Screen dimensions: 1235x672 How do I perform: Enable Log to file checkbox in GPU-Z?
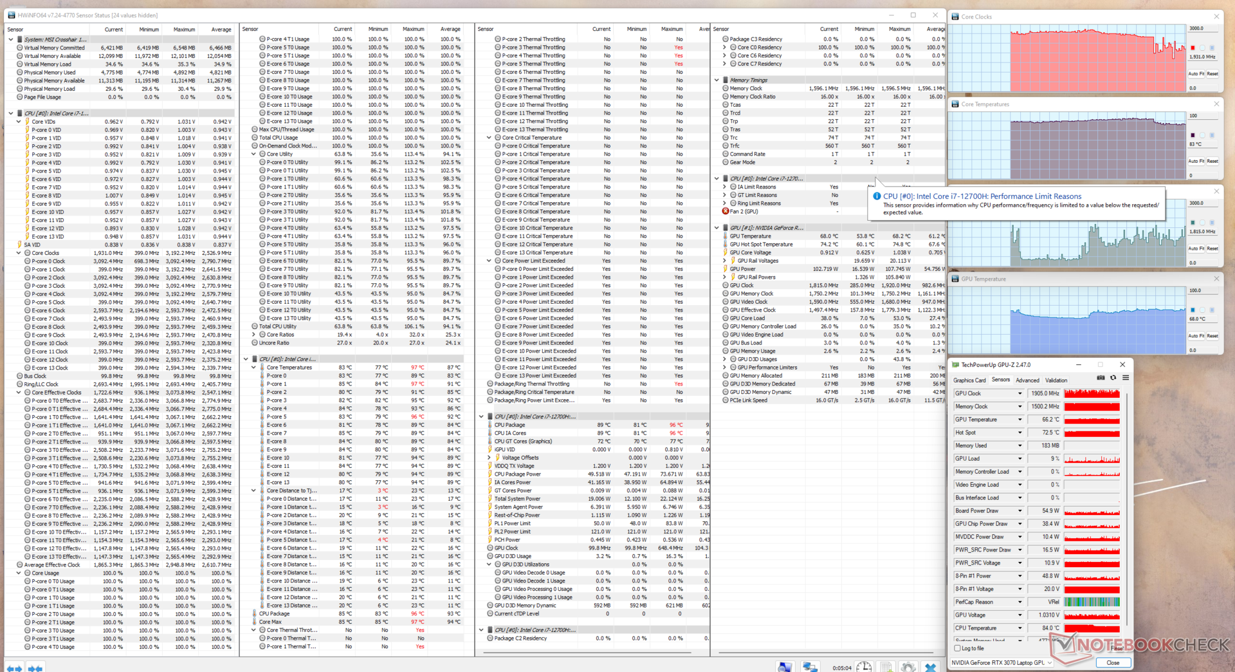957,648
